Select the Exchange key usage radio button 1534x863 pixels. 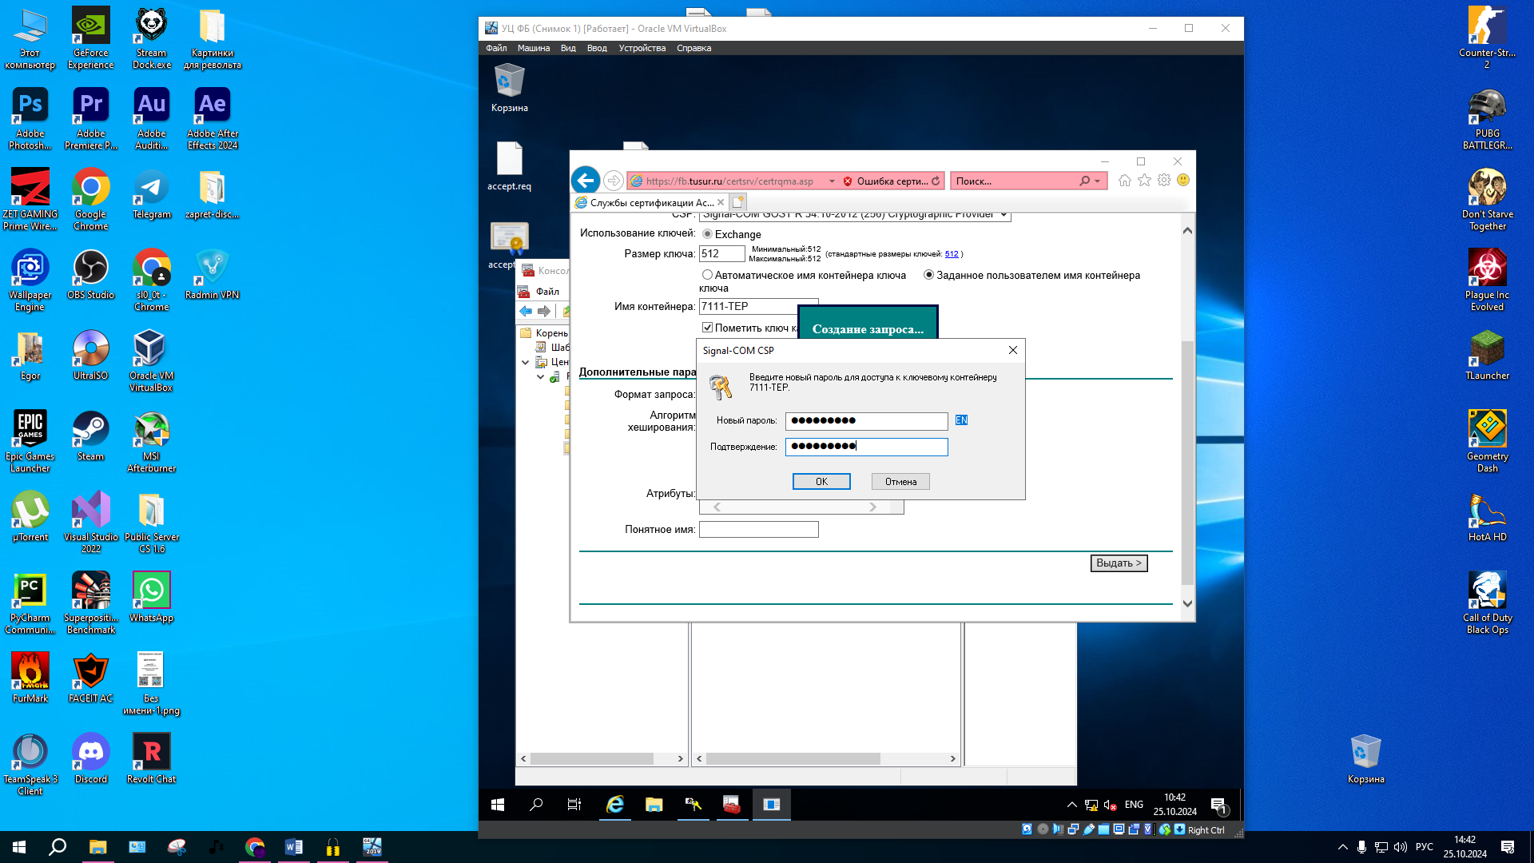707,234
